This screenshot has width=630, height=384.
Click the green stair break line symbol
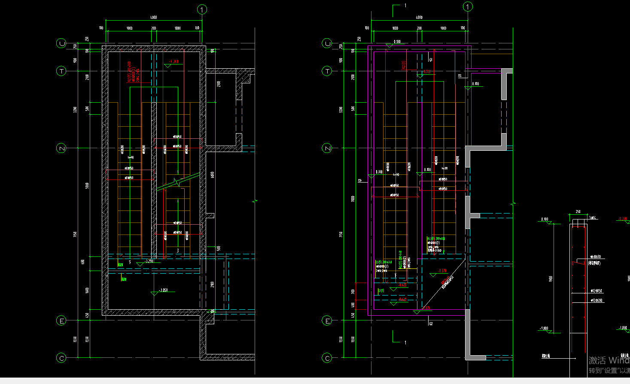click(x=178, y=182)
